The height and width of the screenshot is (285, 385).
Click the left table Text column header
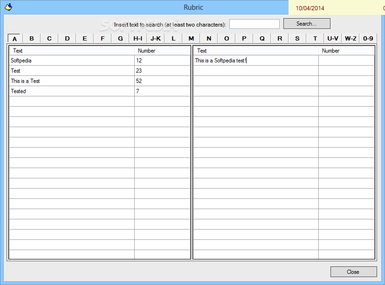(x=72, y=50)
